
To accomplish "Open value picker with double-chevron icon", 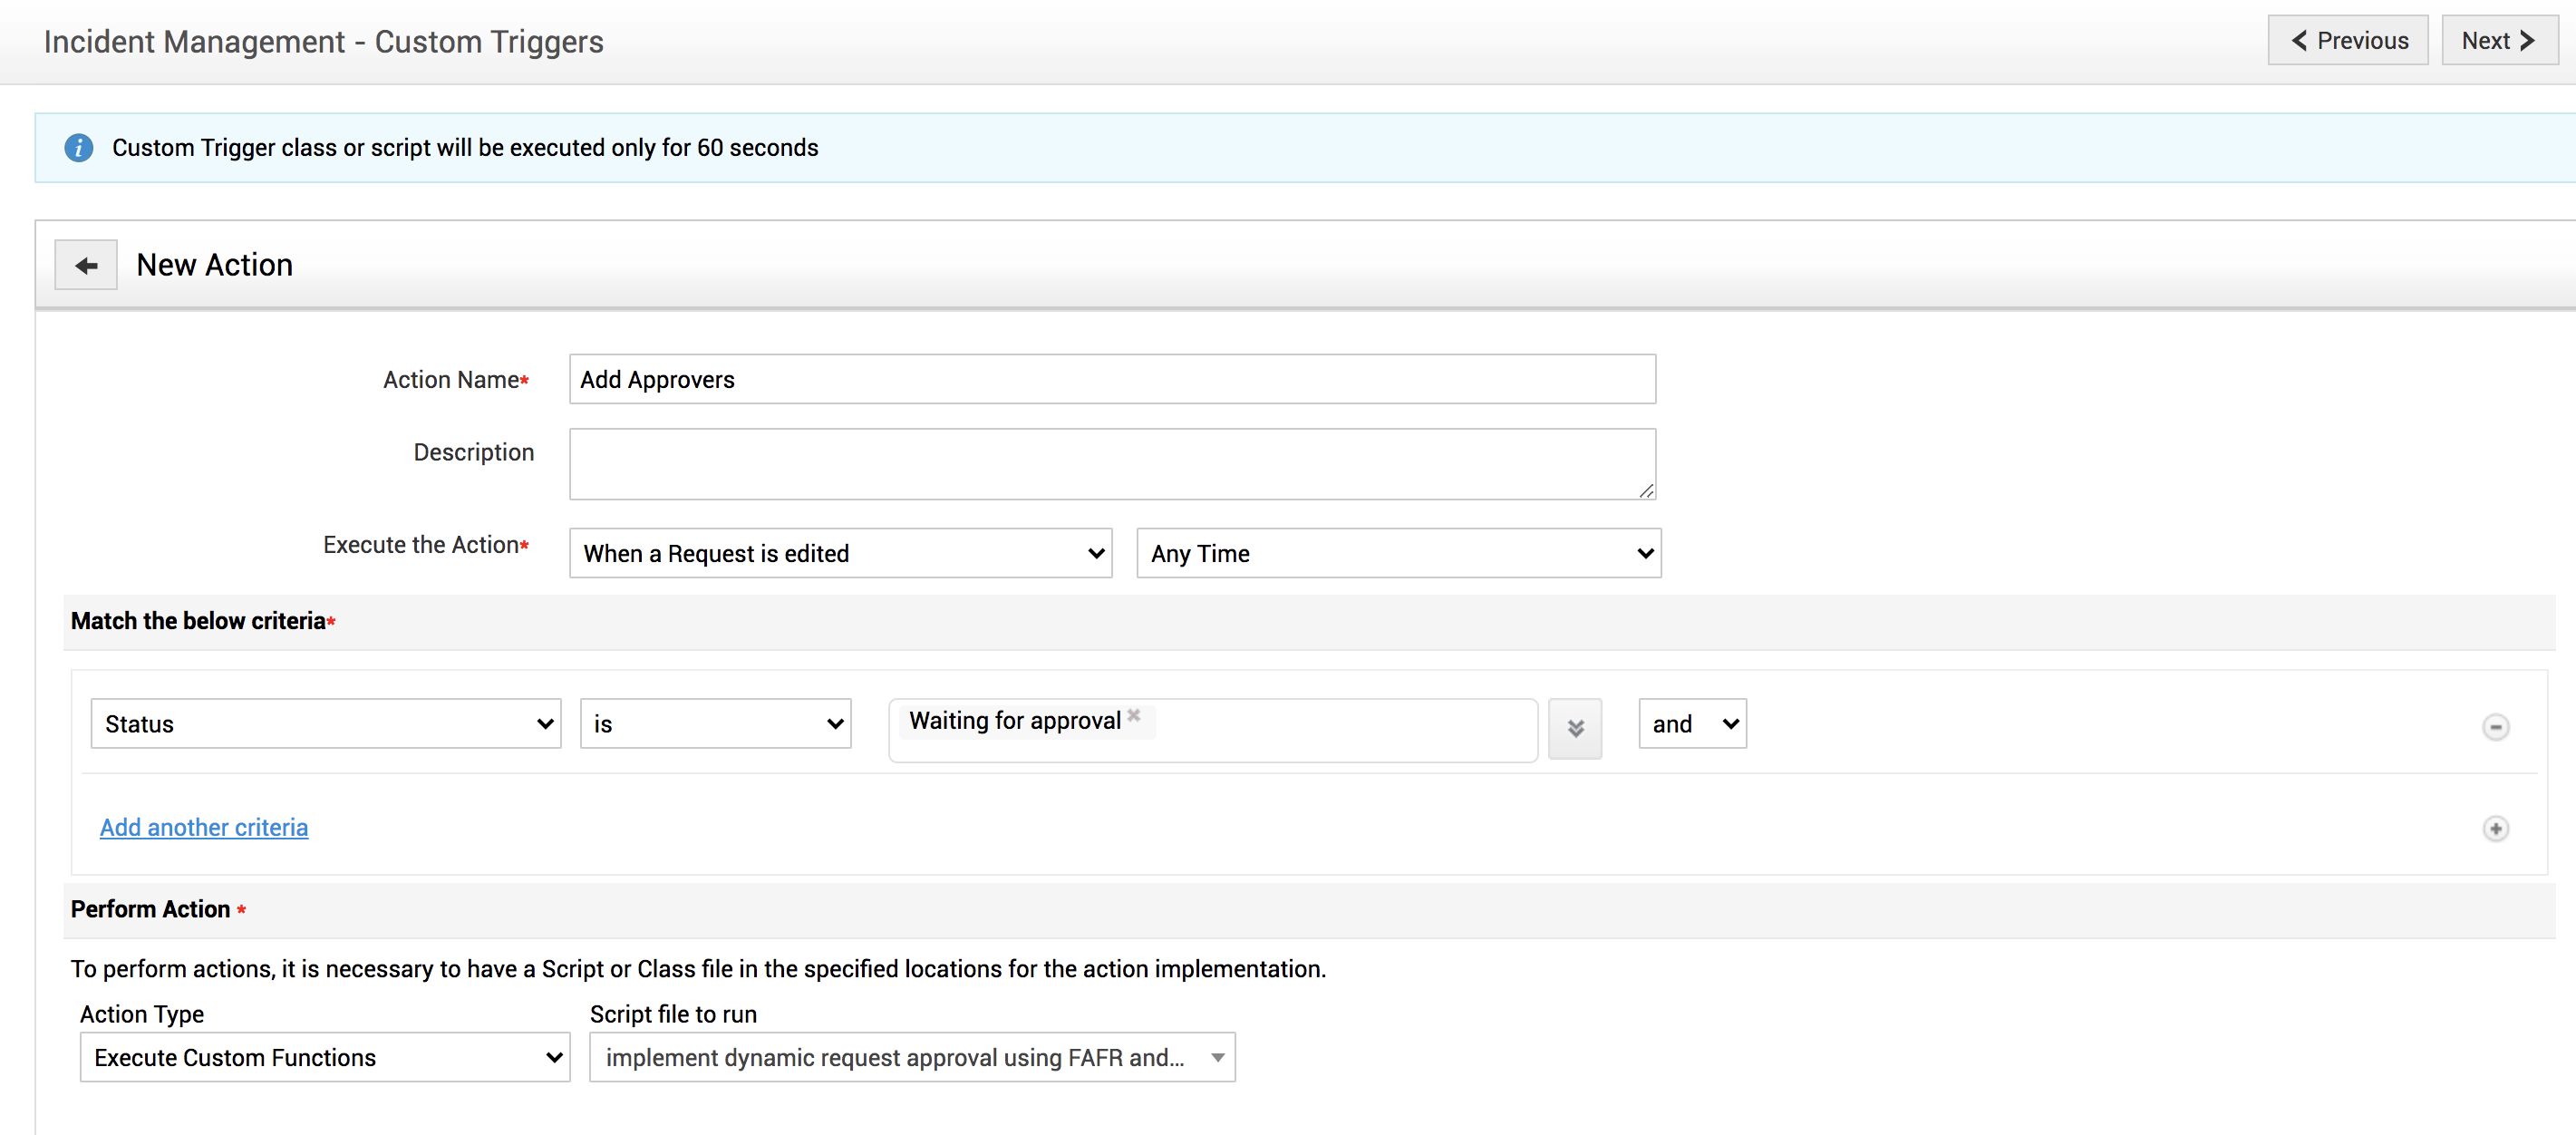I will tap(1574, 728).
